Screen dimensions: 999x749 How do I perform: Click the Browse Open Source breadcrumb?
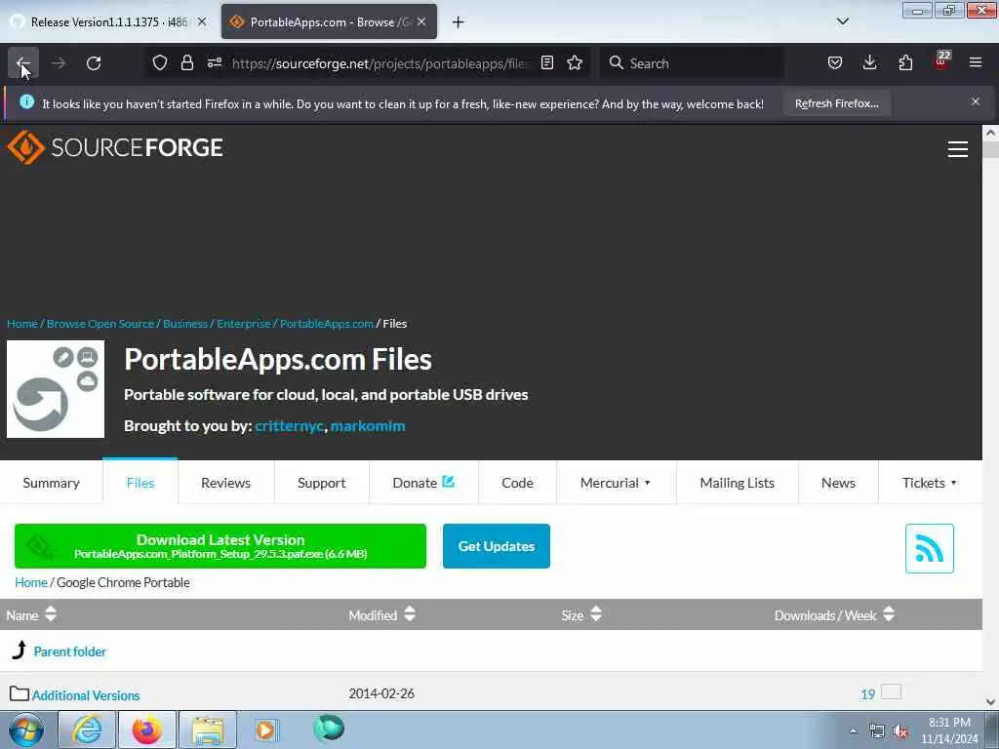coord(100,324)
